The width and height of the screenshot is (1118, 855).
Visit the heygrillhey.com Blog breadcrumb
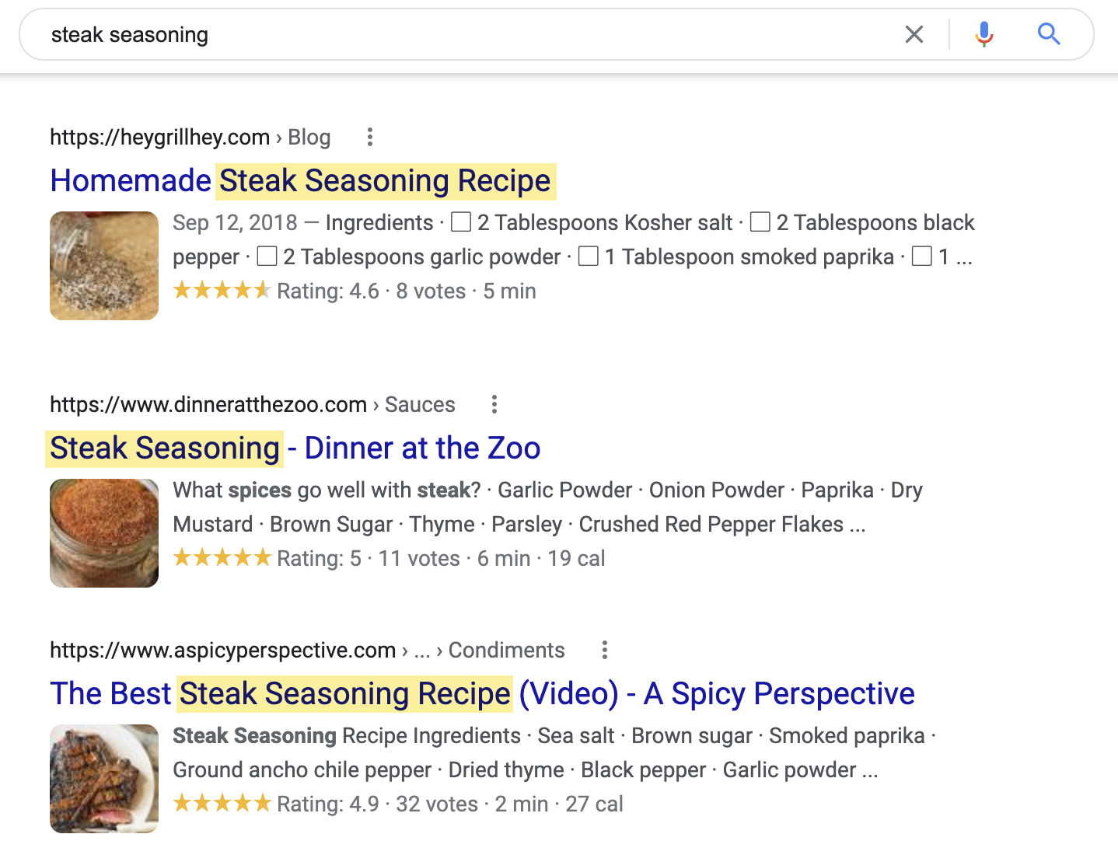[x=309, y=137]
